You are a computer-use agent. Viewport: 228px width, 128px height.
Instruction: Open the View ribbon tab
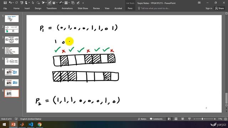[x=107, y=9]
